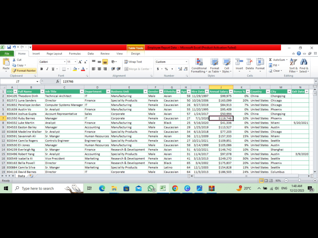Click the Insert Function fx icon
Image resolution: width=318 pixels, height=238 pixels.
tap(58, 81)
